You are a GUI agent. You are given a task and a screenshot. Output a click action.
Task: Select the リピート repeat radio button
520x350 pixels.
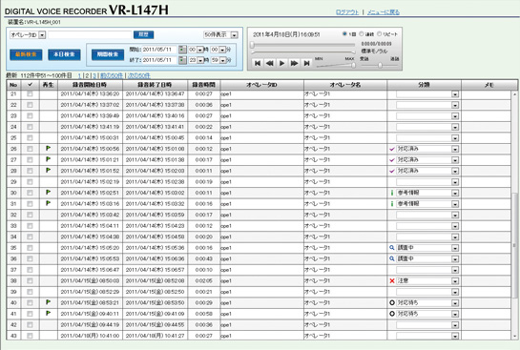(379, 33)
